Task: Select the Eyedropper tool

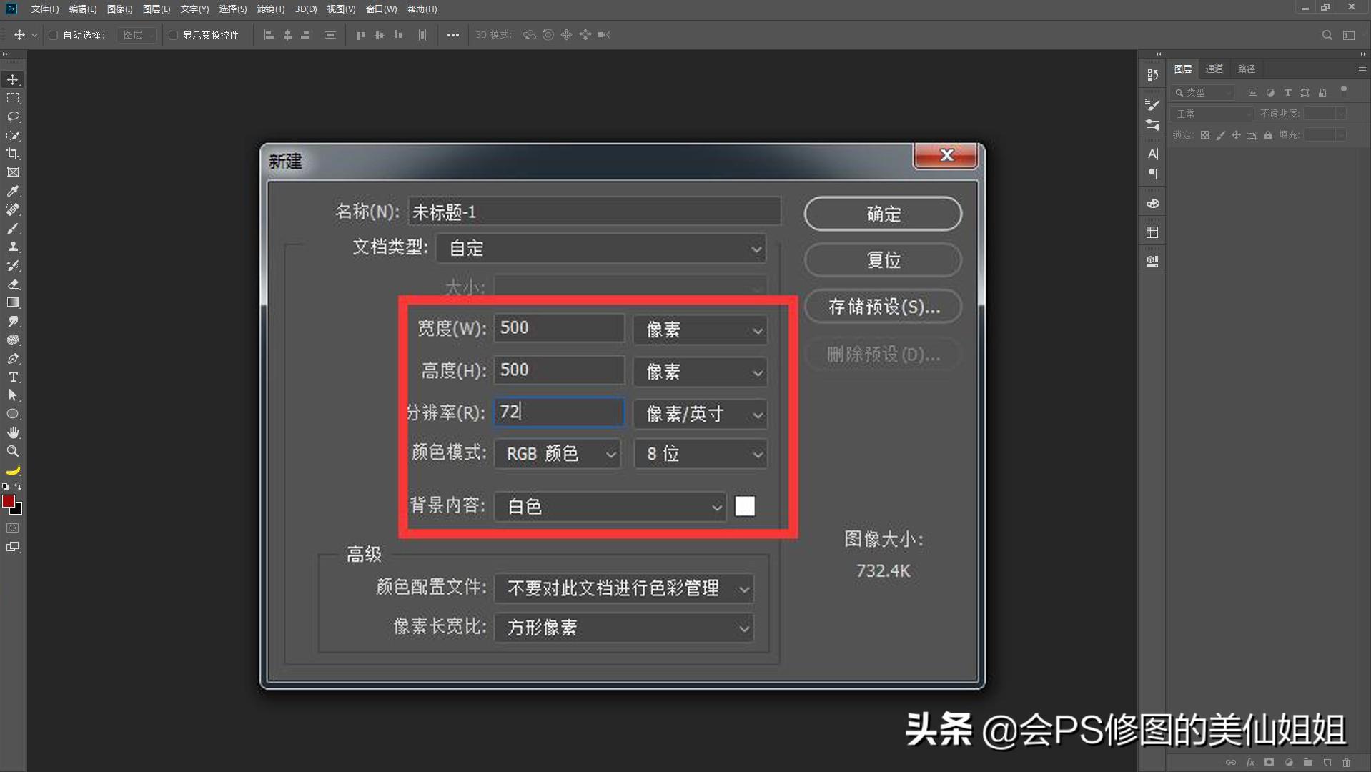Action: tap(13, 191)
